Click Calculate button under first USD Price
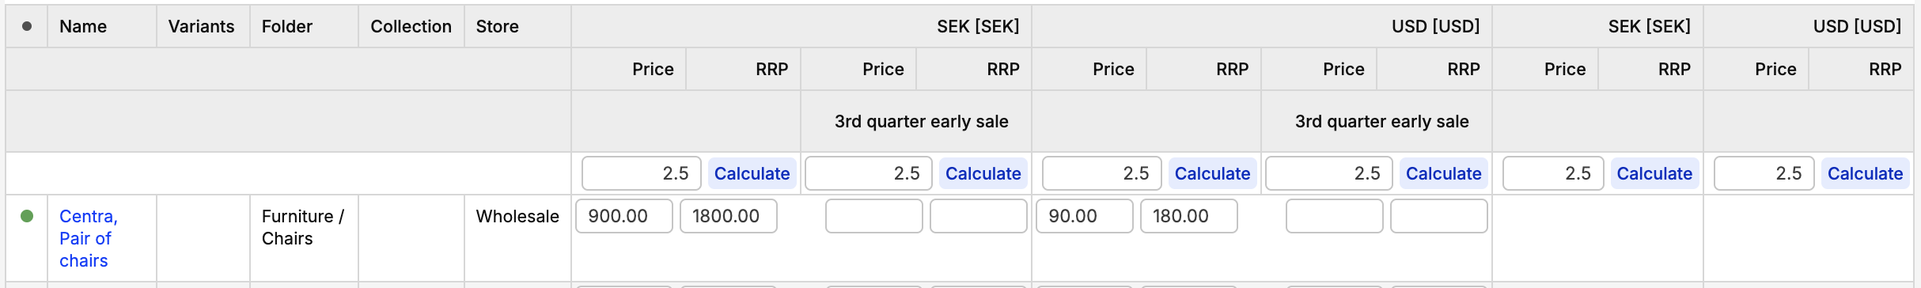This screenshot has height=288, width=1921. (x=1212, y=173)
